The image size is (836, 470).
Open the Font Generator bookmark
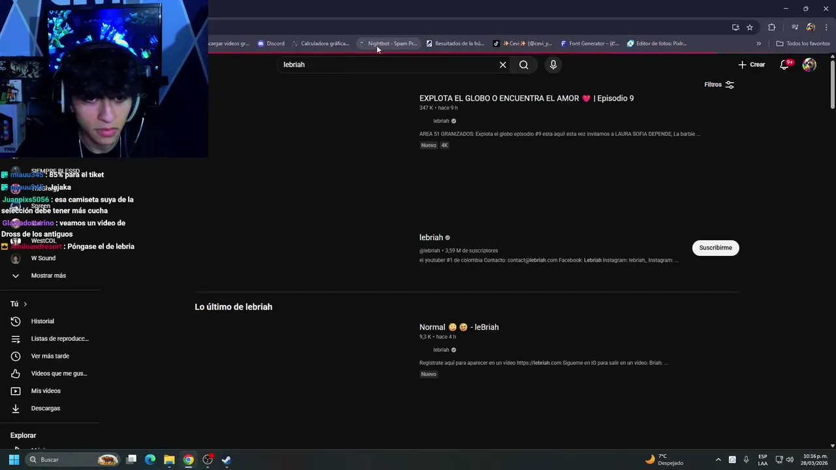tap(590, 44)
